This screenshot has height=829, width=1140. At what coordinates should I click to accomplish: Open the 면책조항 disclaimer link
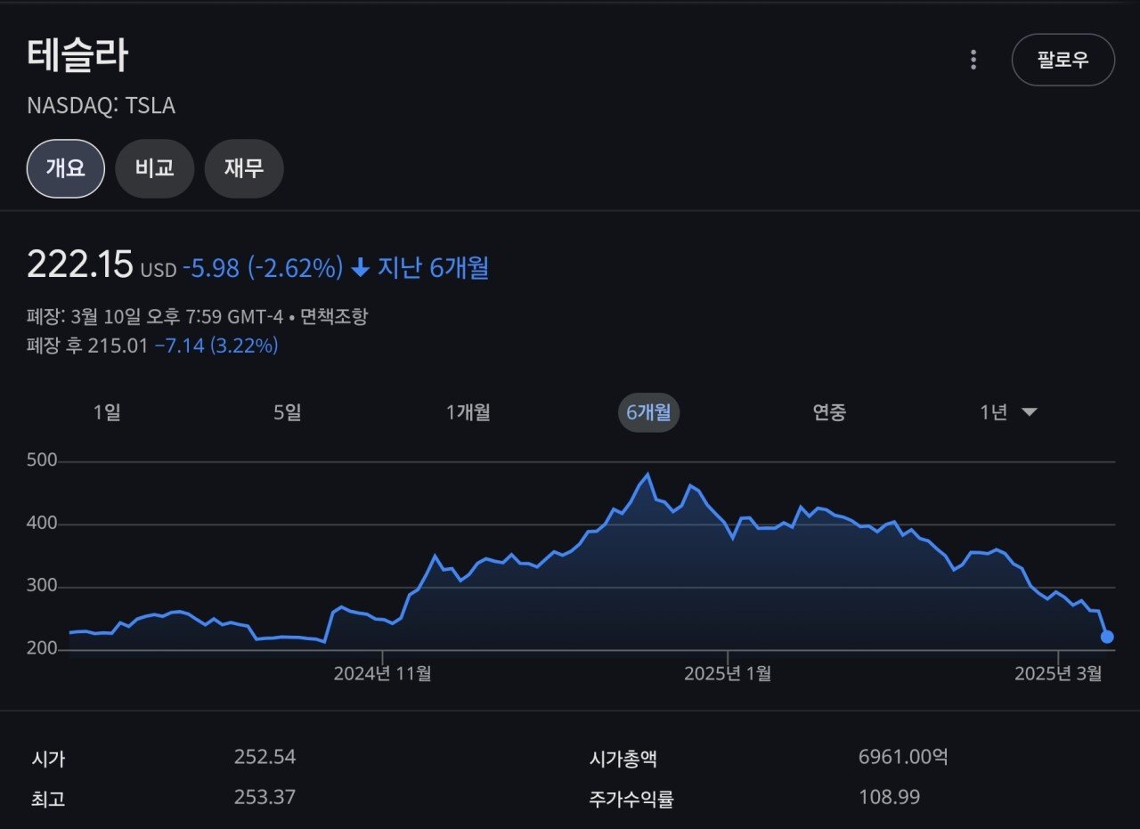(x=333, y=316)
